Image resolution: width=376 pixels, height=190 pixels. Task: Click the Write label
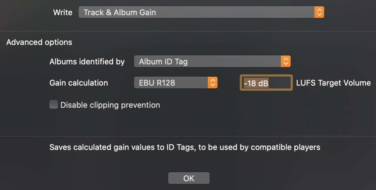63,12
